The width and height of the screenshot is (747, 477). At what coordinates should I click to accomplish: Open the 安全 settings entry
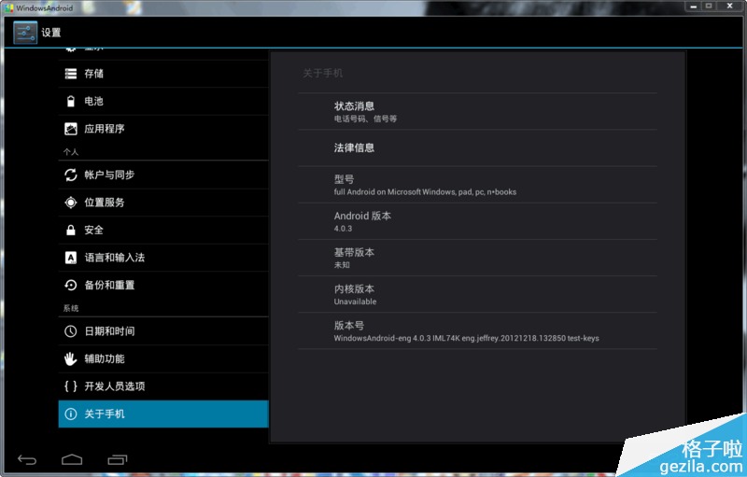163,230
